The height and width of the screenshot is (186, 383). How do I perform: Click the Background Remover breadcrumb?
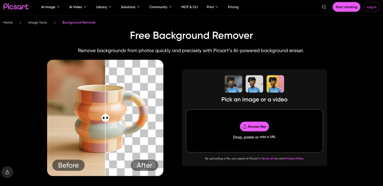79,23
